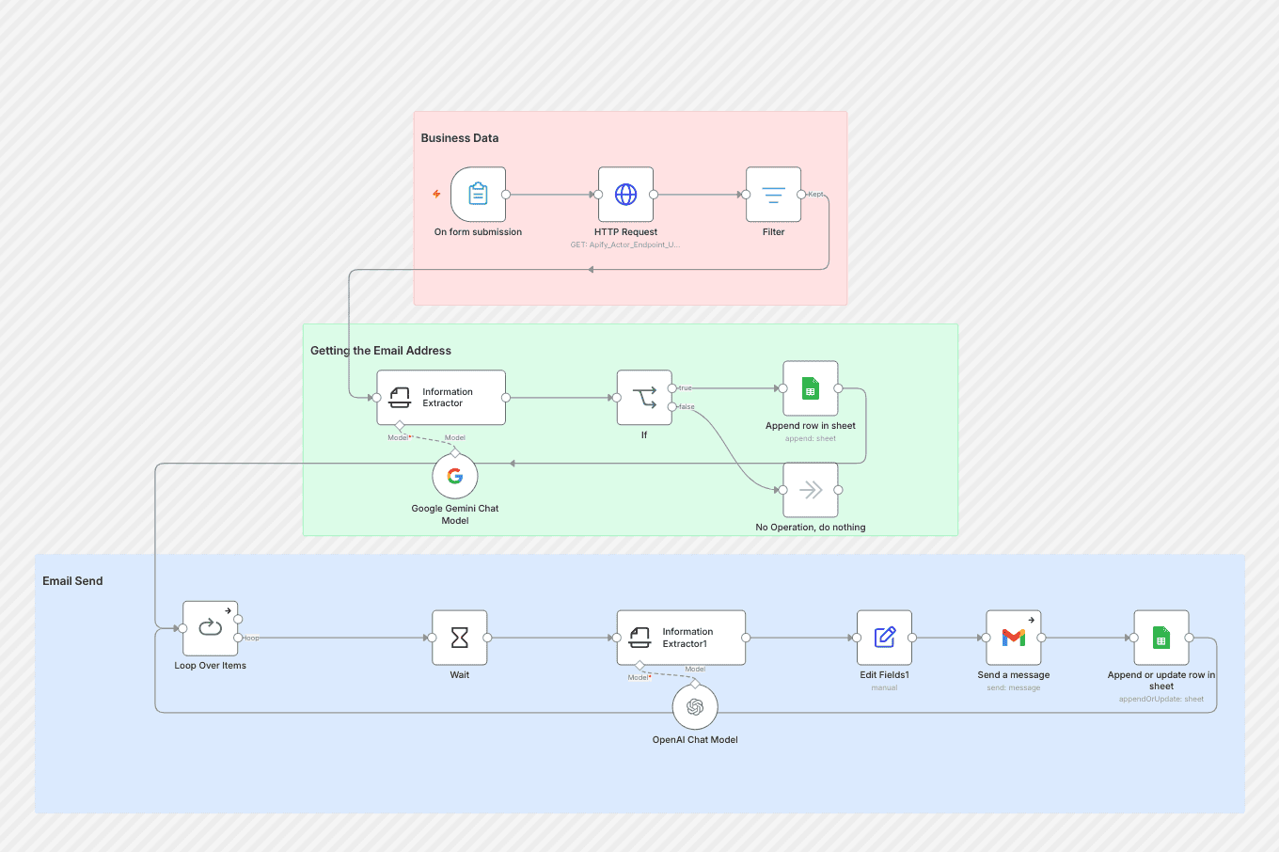Click the On form submission output connector
This screenshot has height=852, width=1279.
[506, 195]
